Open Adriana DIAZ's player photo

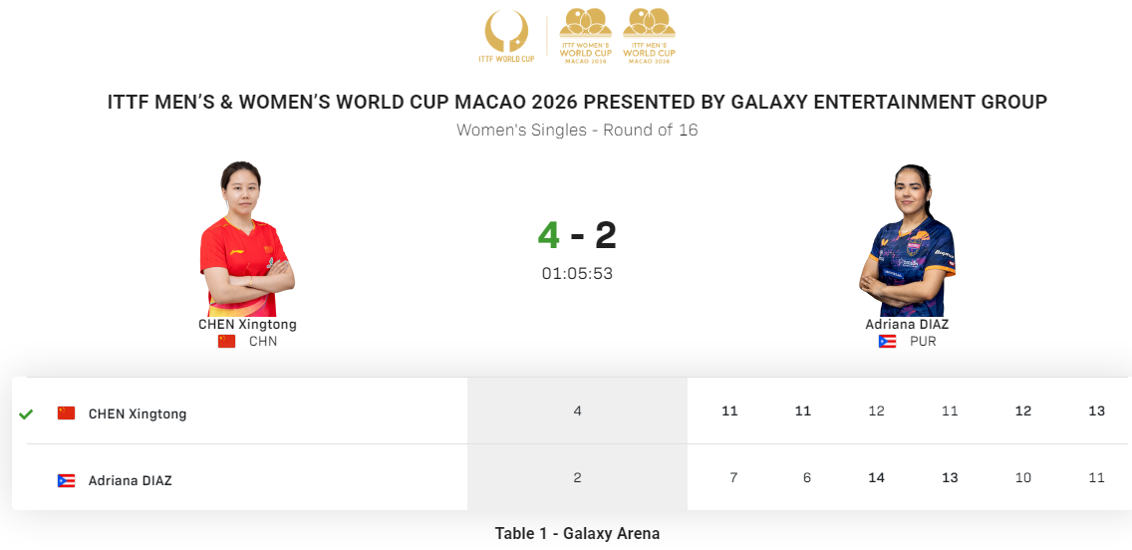tap(908, 240)
